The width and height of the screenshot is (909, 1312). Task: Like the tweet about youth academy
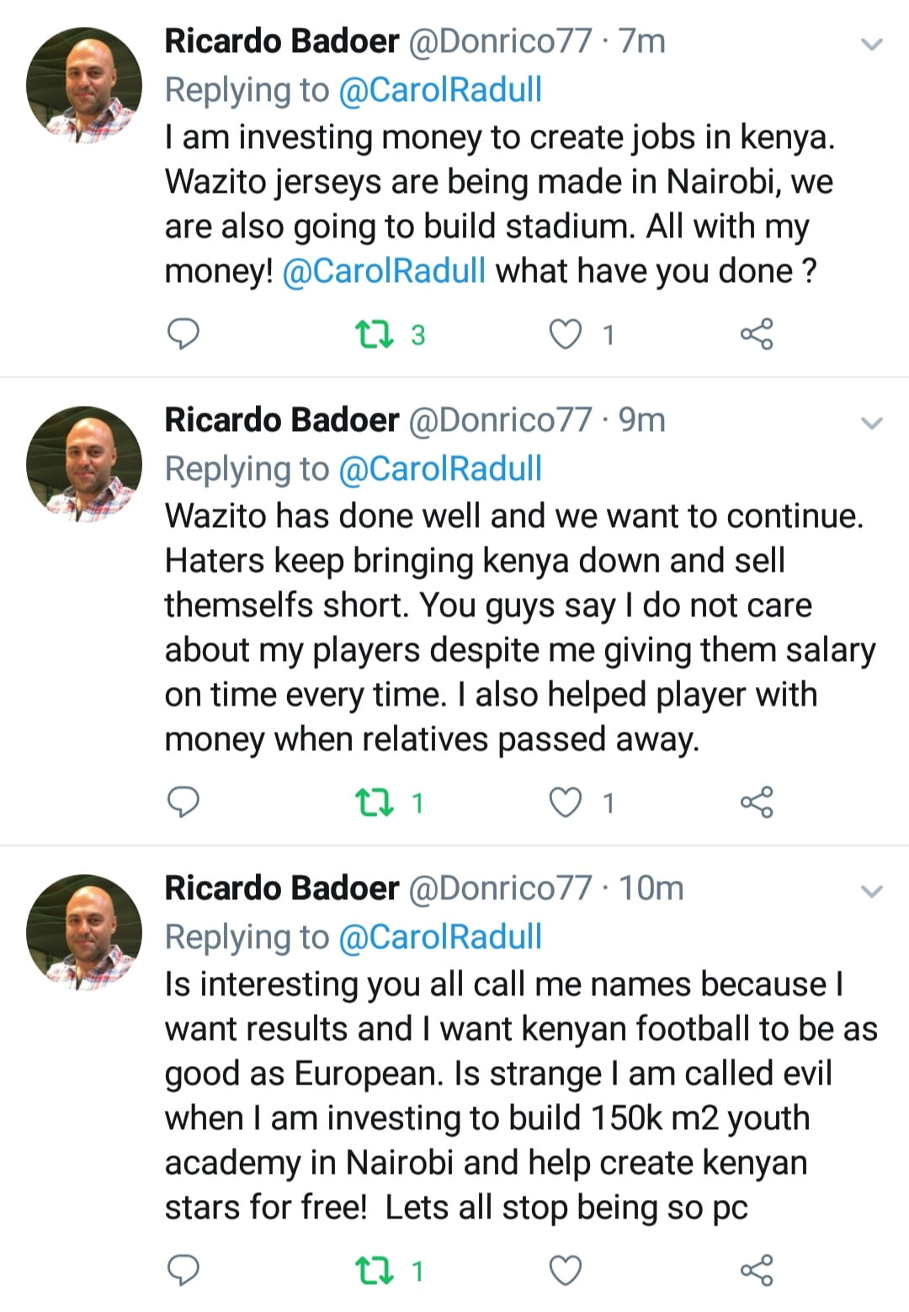(x=565, y=1270)
